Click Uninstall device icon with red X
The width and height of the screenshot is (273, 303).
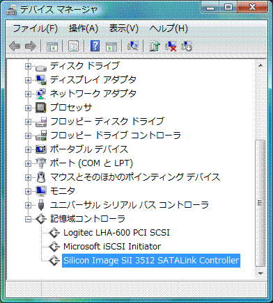pyautogui.click(x=171, y=46)
